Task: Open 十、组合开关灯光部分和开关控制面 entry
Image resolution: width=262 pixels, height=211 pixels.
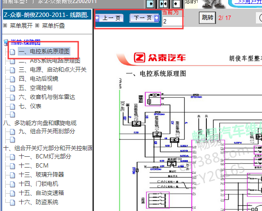Action: (48, 148)
